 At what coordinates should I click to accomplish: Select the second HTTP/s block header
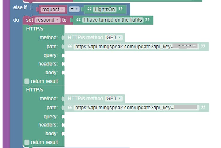point(35,90)
